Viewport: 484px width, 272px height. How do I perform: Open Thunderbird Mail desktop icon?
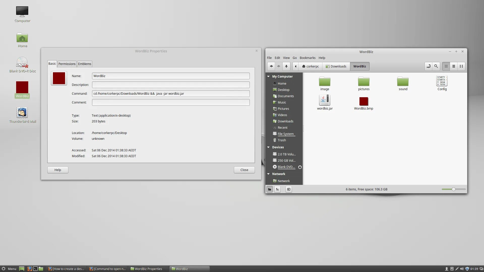22,113
